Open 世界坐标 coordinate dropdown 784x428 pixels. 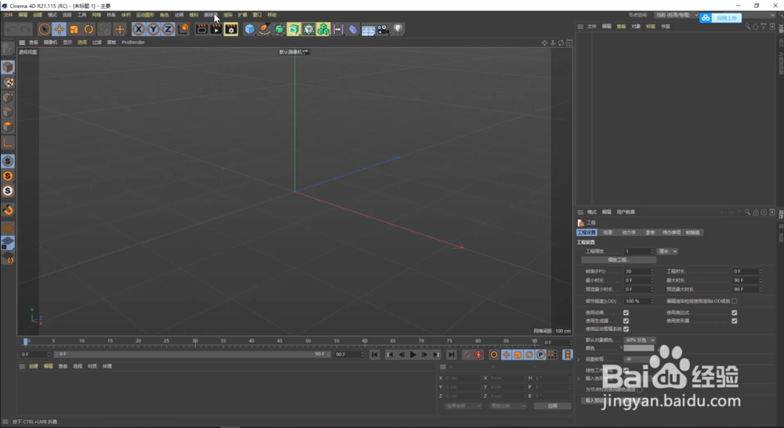click(463, 406)
